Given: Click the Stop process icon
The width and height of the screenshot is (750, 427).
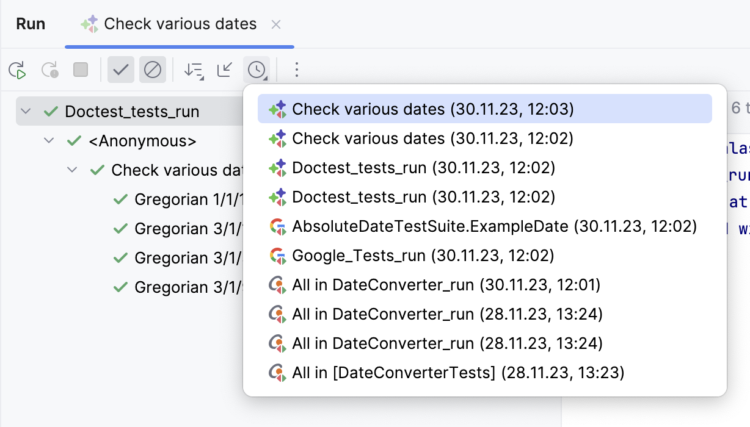Looking at the screenshot, I should (80, 70).
